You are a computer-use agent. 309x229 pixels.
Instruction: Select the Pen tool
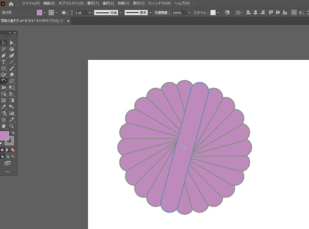tap(3, 55)
